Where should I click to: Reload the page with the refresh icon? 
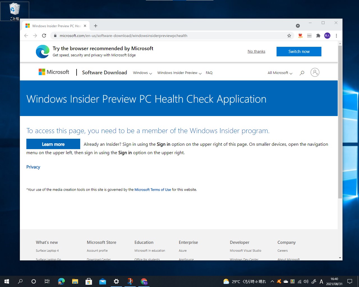pos(44,36)
